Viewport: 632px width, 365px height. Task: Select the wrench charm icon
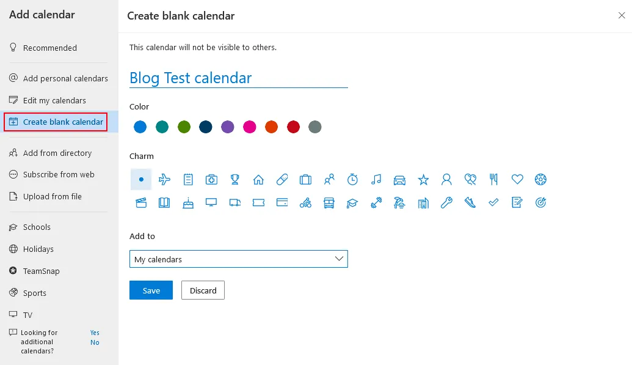[x=446, y=203]
